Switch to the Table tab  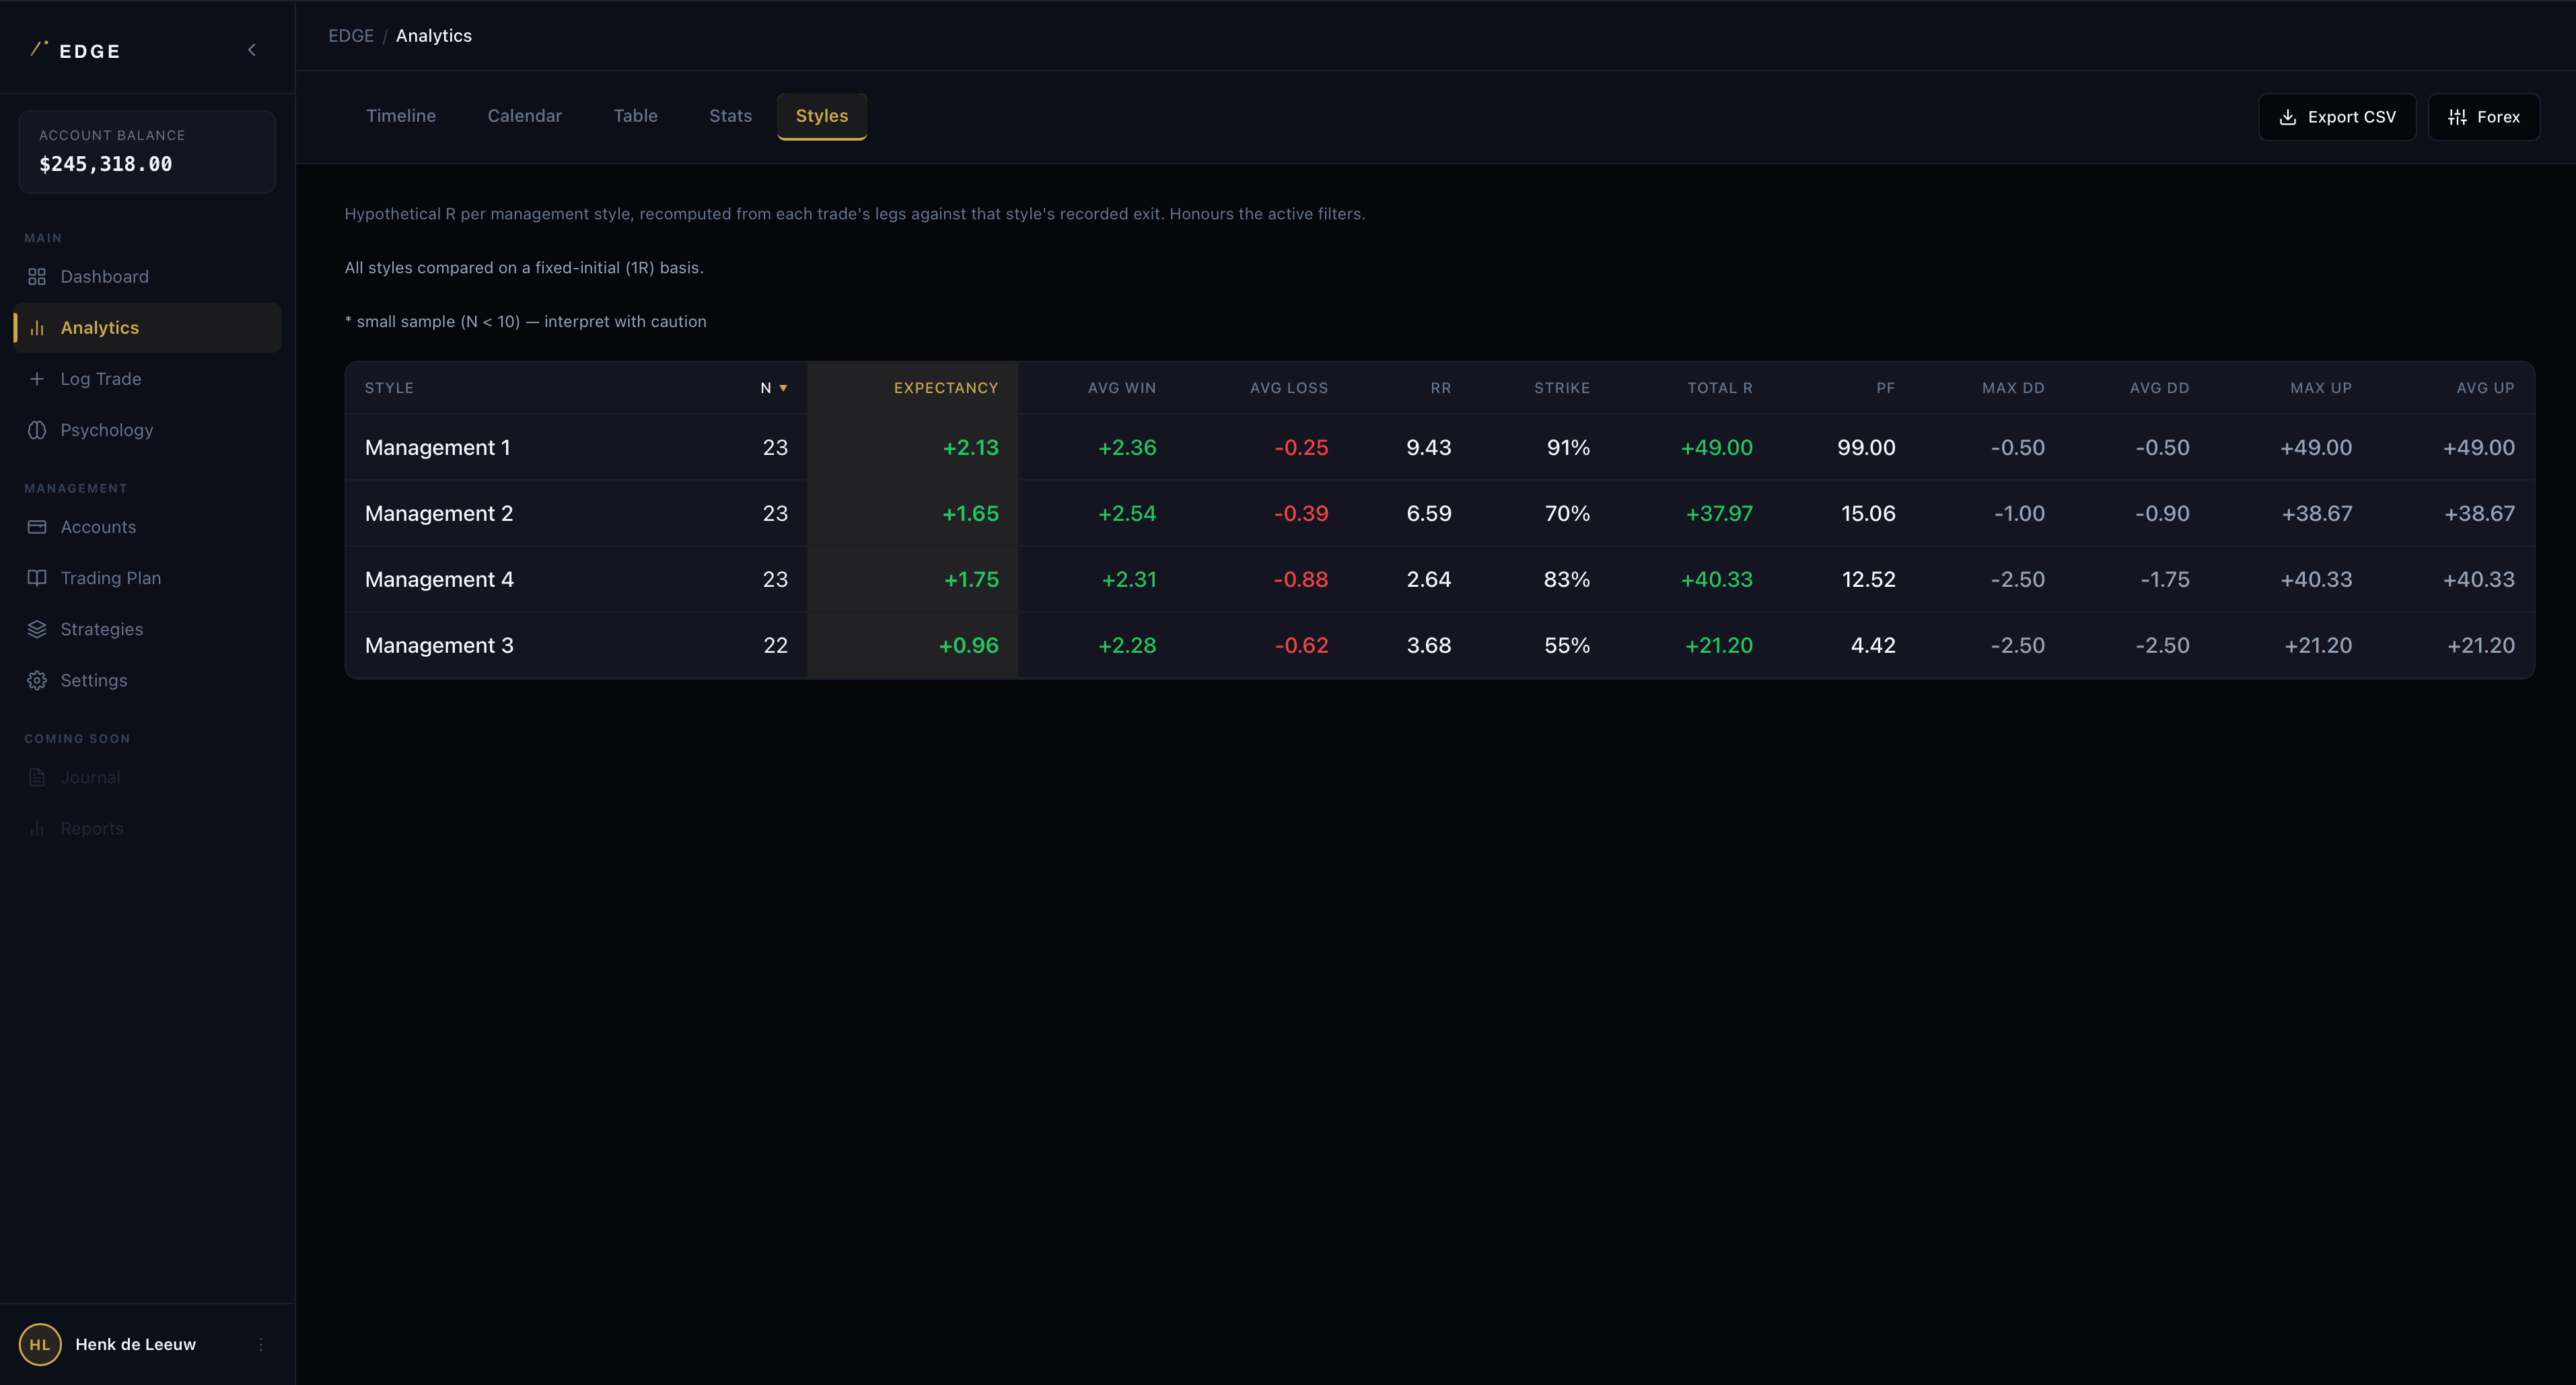636,116
